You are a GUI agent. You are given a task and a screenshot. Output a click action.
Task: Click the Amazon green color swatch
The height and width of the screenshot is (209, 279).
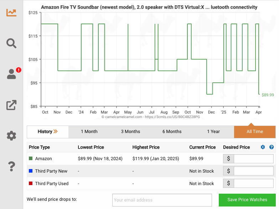(31, 159)
